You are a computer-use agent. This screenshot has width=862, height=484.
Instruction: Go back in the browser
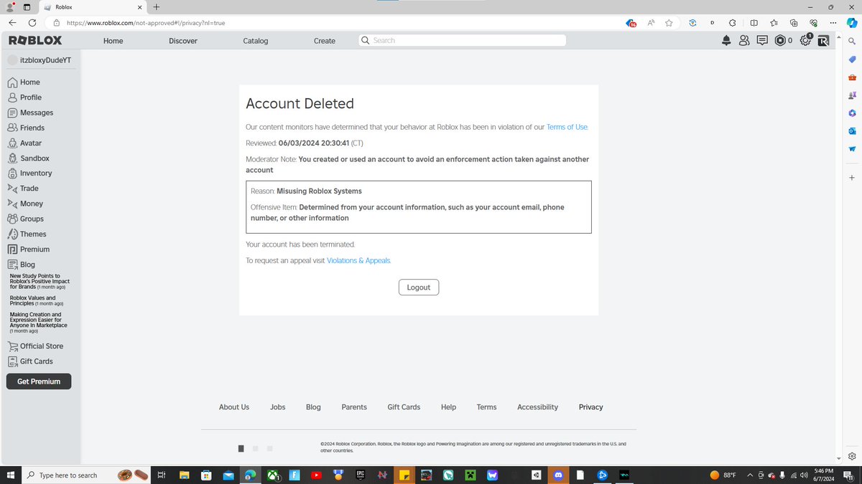click(x=12, y=23)
